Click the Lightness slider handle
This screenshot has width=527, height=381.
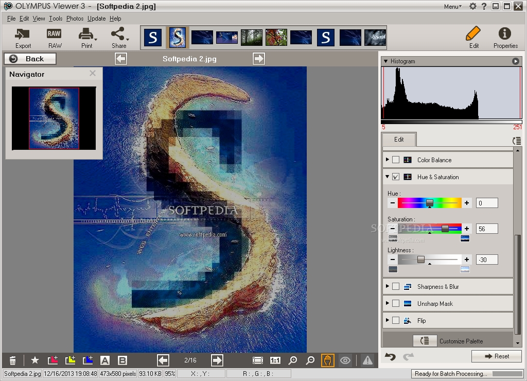click(x=421, y=259)
